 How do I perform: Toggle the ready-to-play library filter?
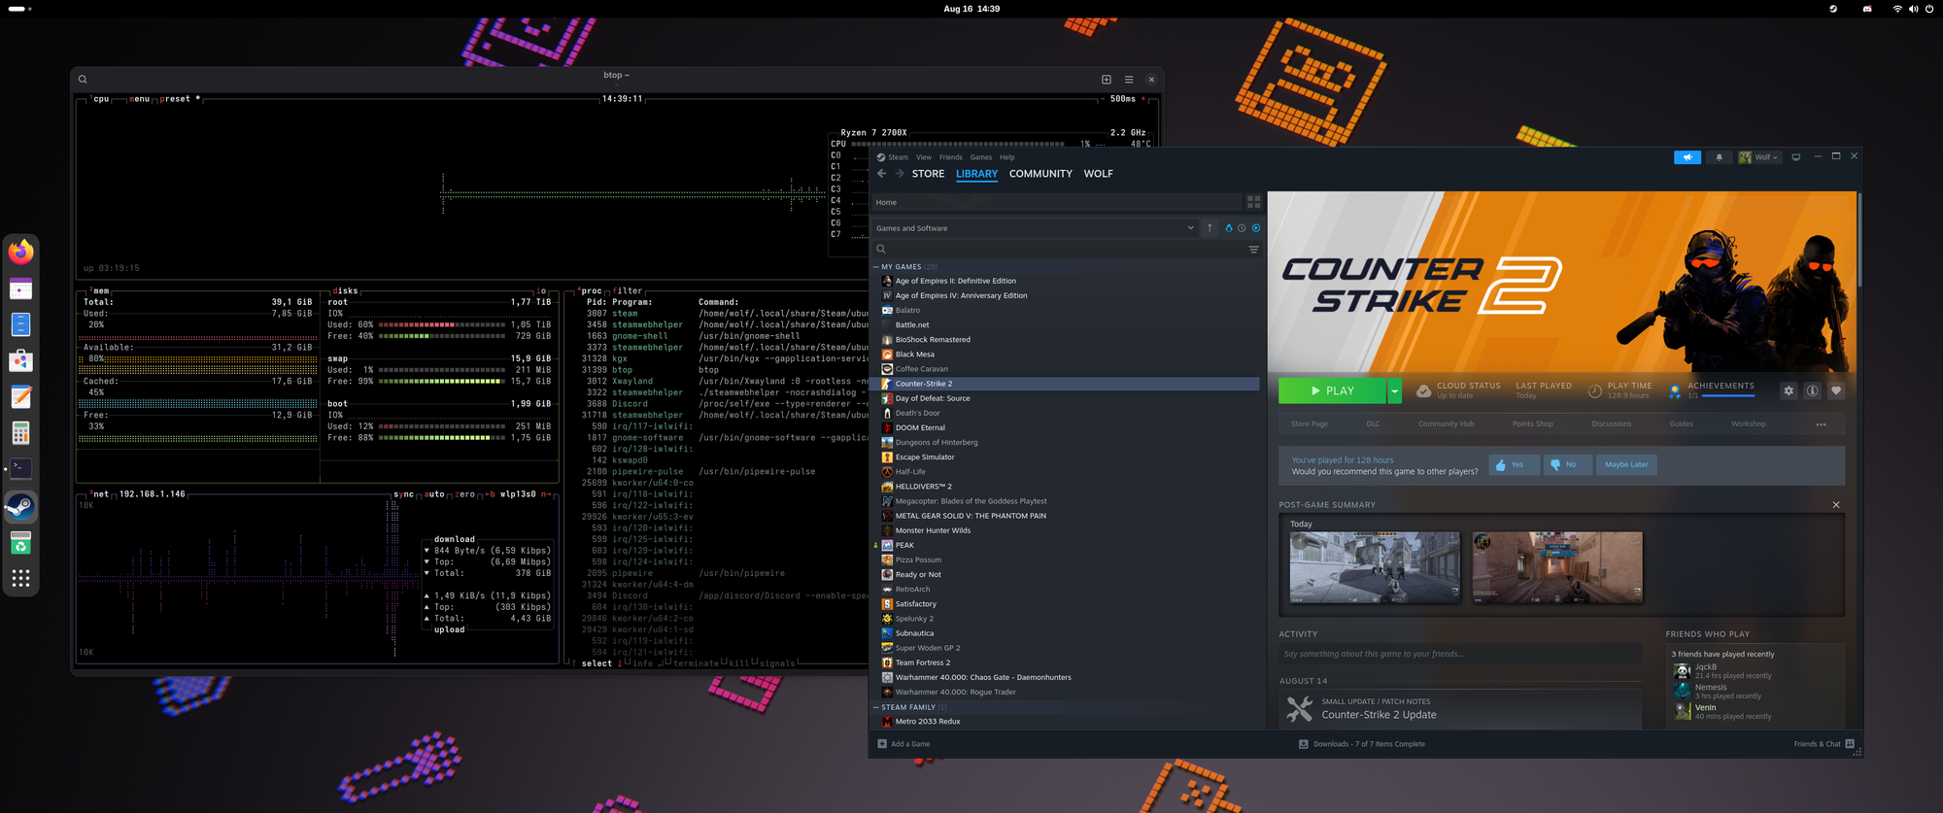point(1256,228)
